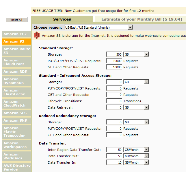The width and height of the screenshot is (186, 172).
Task: Open Data Retrieval GB unit dropdown
Action: (x=136, y=107)
